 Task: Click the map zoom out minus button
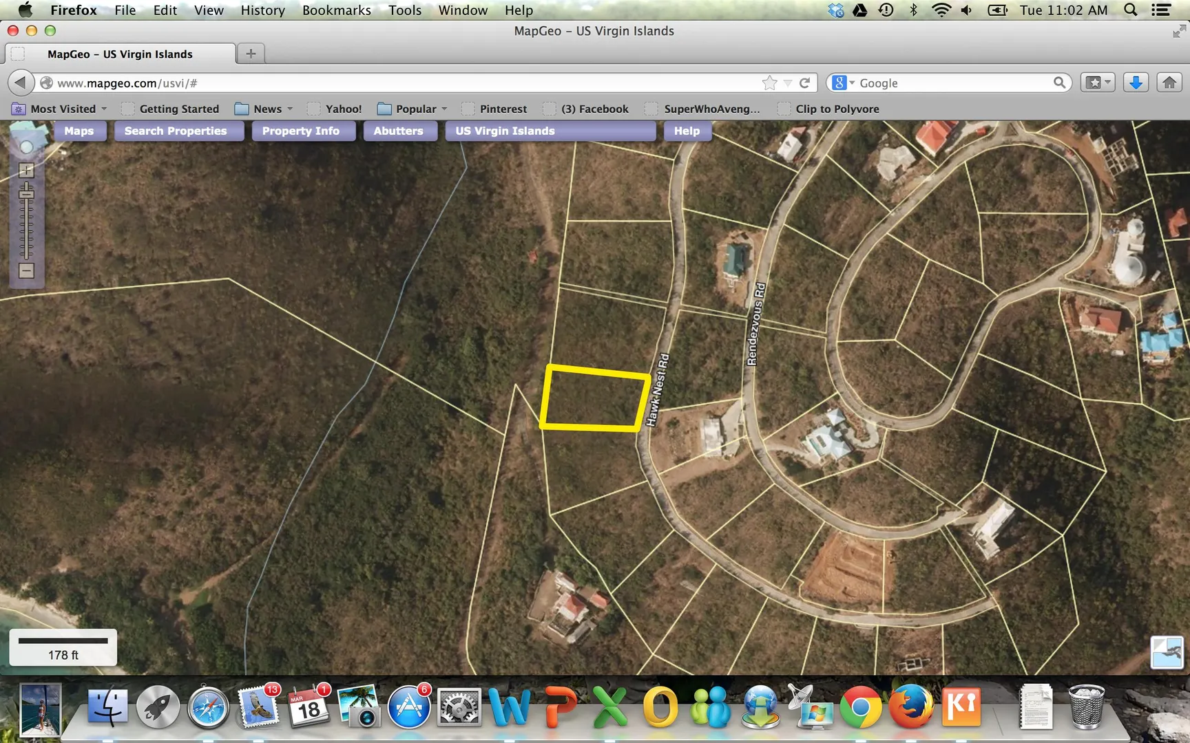(x=26, y=271)
